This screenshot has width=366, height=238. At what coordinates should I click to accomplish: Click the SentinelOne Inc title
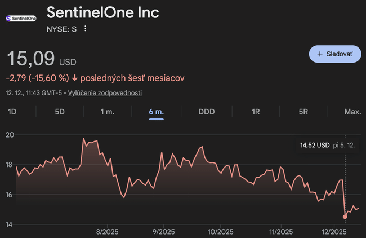pyautogui.click(x=102, y=12)
